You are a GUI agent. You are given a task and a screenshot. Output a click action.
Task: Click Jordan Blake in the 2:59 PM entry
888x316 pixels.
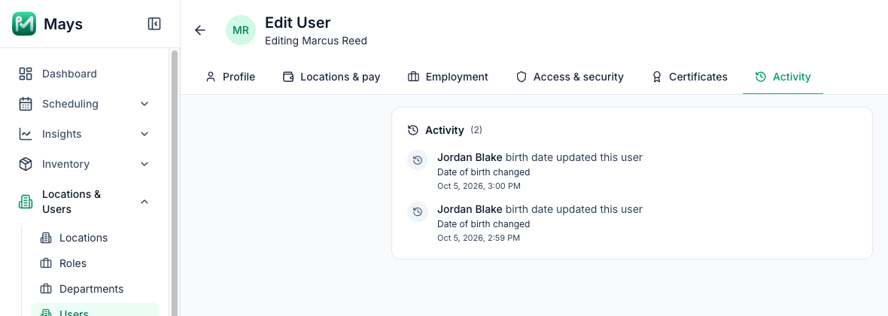pos(470,209)
